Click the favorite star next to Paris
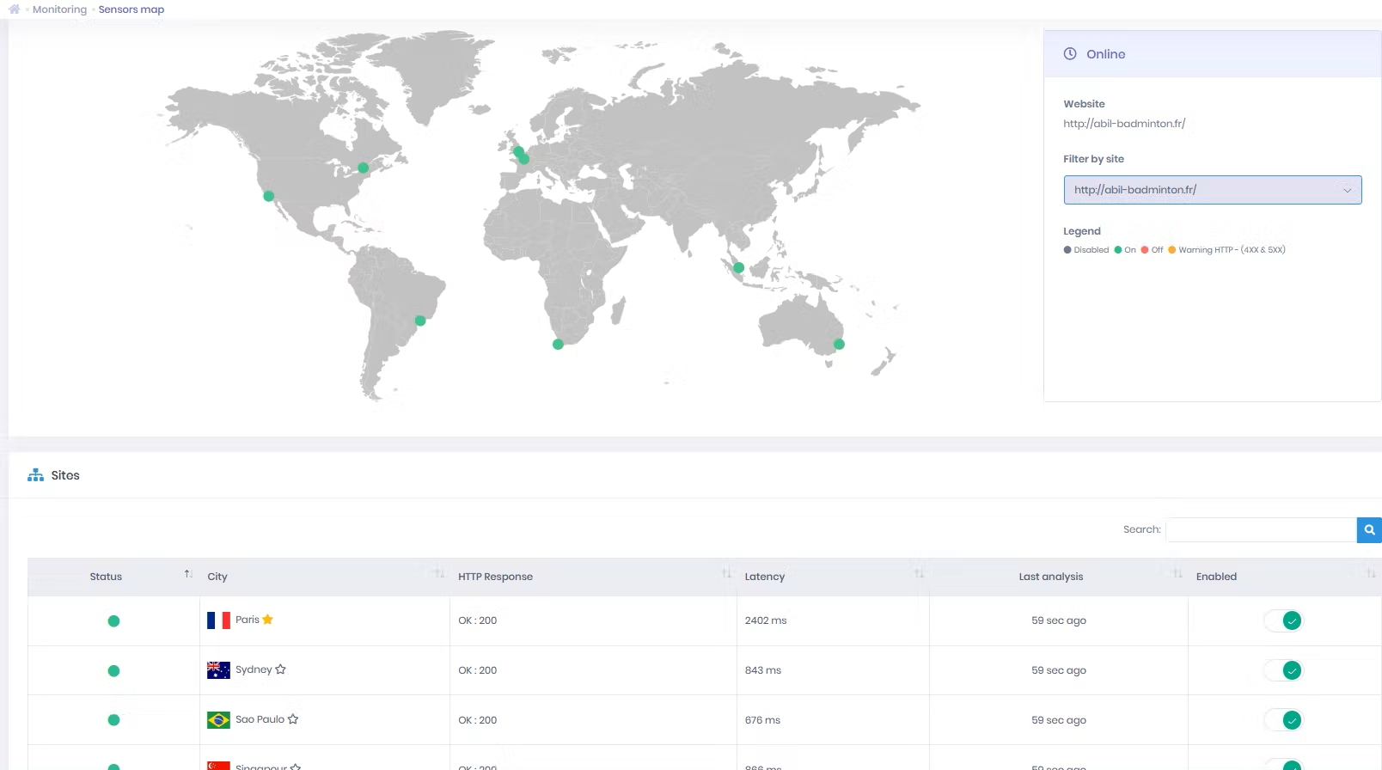 click(268, 620)
